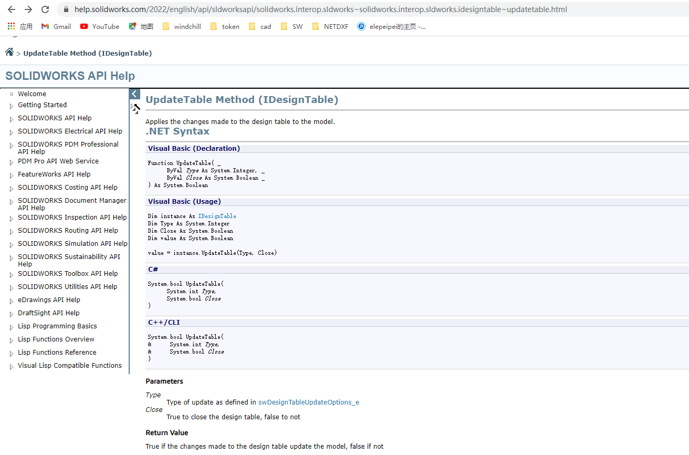
Task: Select Visual Lisp Compatible Functions
Action: [70, 365]
